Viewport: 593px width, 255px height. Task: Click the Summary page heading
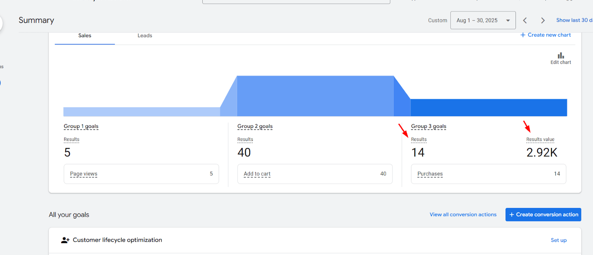pyautogui.click(x=36, y=20)
